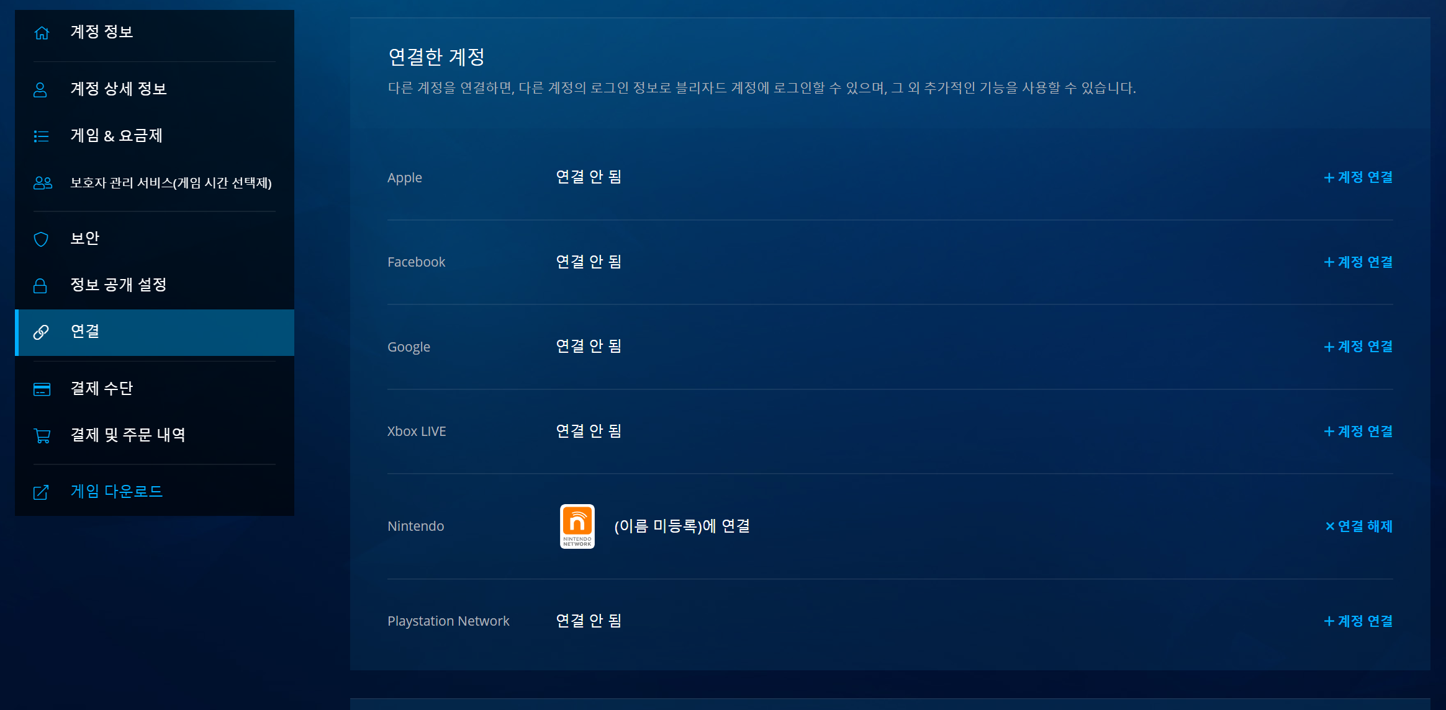1446x710 pixels.
Task: Click the padlock icon for 정보 공개 설정
Action: point(40,286)
